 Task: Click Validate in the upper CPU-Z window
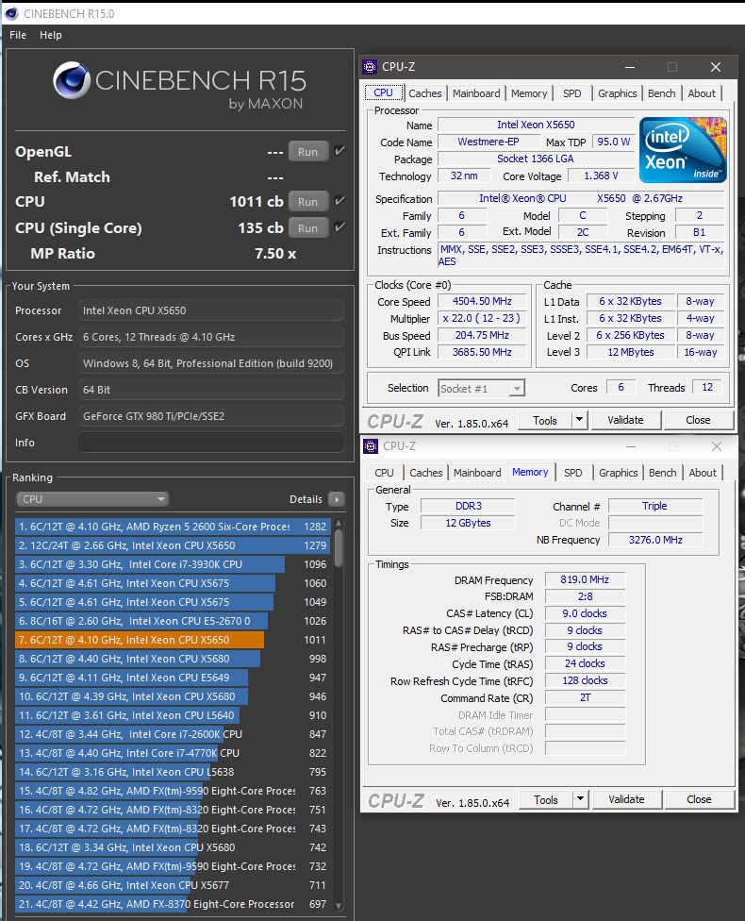click(625, 421)
